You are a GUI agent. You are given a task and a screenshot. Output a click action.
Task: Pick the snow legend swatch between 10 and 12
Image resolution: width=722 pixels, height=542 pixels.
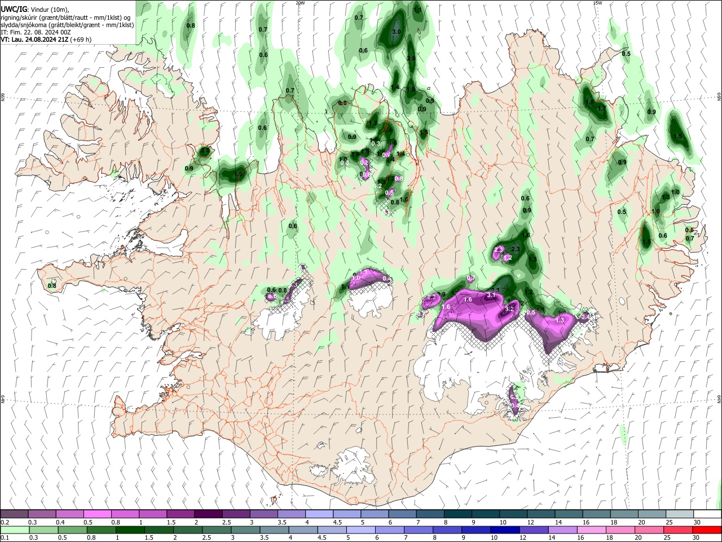[512, 514]
